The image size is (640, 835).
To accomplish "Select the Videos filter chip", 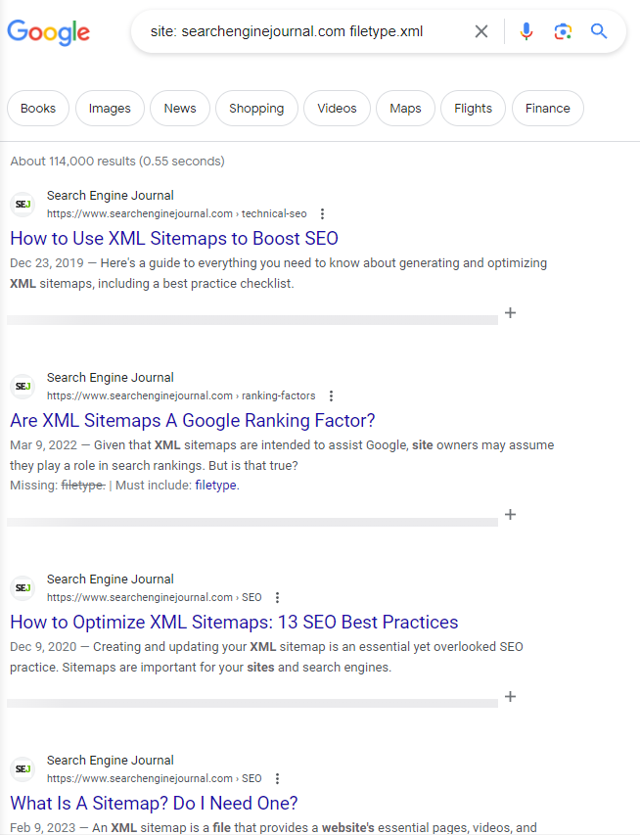I will [337, 109].
